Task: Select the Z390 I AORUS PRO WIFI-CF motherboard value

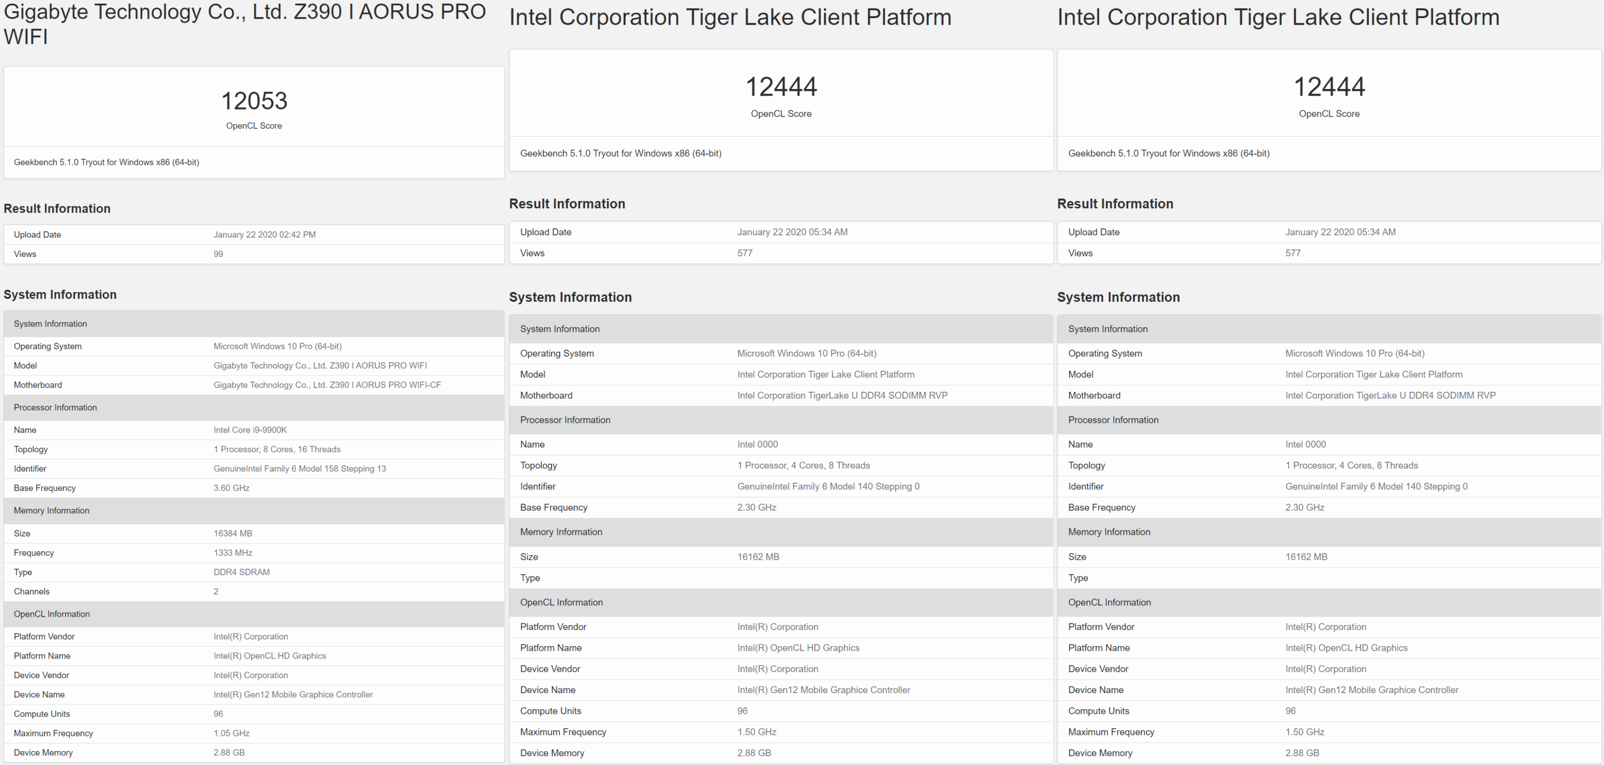Action: 327,385
